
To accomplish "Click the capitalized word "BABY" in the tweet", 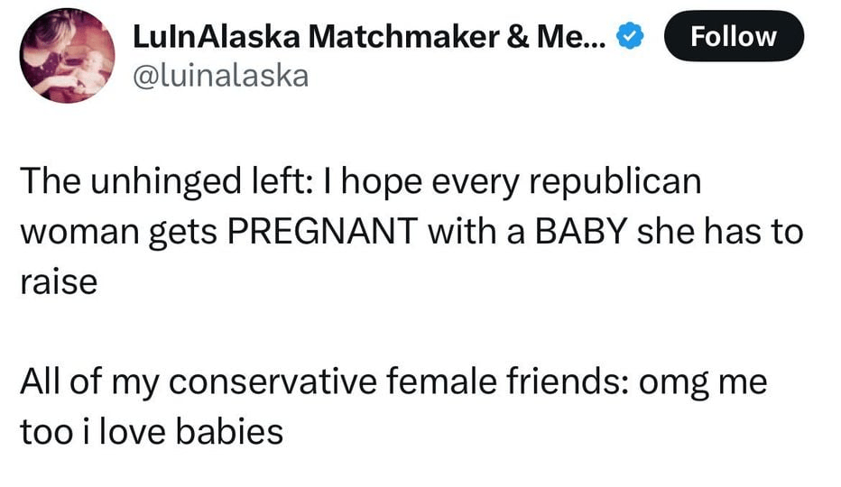I will point(583,232).
